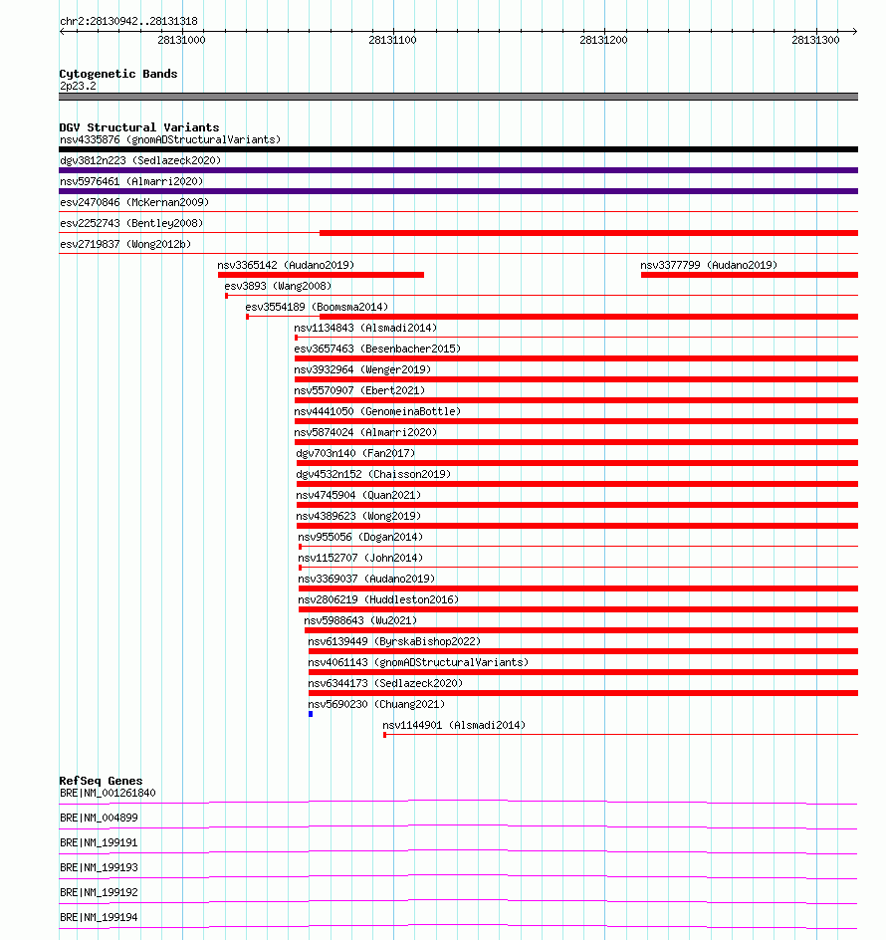Viewport: 886px width, 940px height.
Task: Select the nsv5976461 (Almarri2020) label
Action: click(x=131, y=181)
